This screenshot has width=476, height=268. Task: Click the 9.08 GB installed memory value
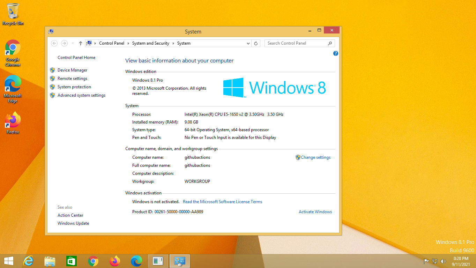pyautogui.click(x=191, y=122)
